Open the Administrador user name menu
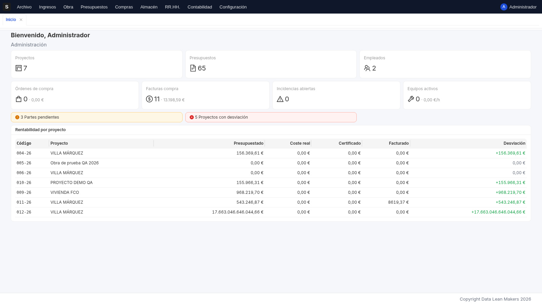Screen dimensions: 542x305 523,7
